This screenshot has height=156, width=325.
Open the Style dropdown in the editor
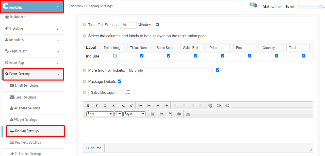[x=134, y=114]
